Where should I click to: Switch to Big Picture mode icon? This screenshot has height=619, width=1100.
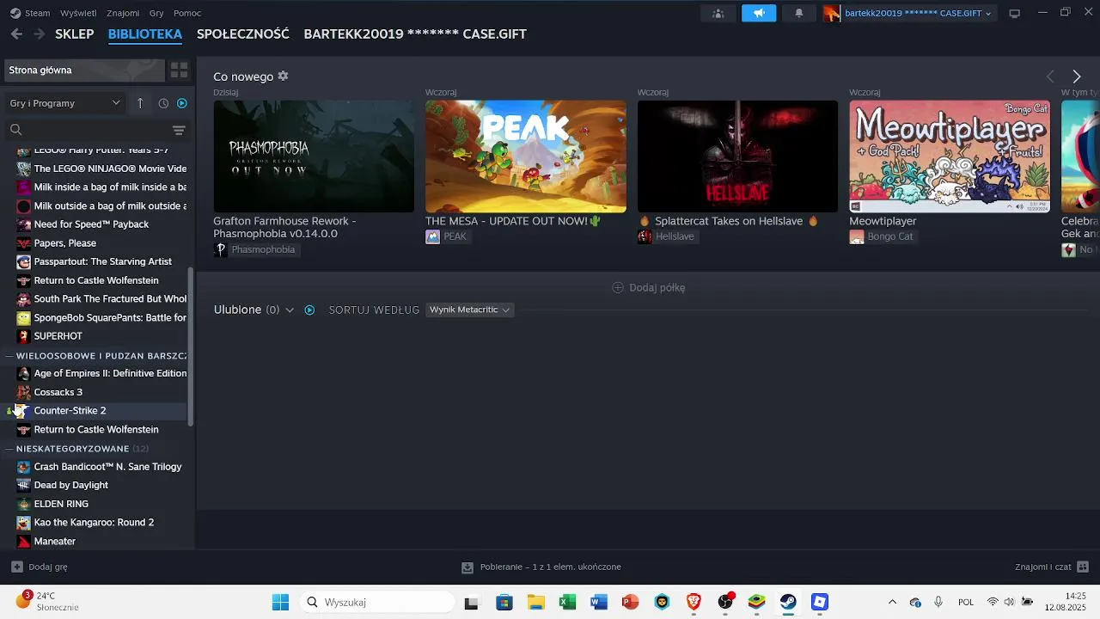pyautogui.click(x=1014, y=13)
